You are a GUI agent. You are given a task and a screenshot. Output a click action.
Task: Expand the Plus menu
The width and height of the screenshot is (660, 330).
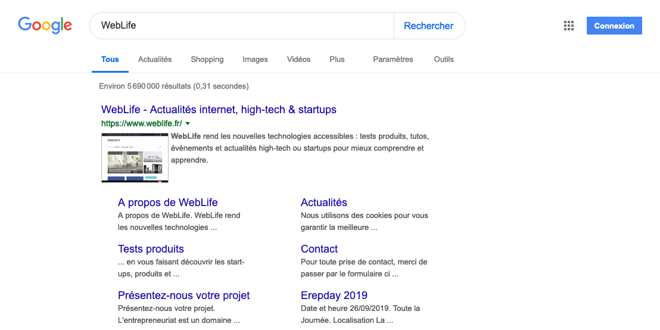pos(337,60)
